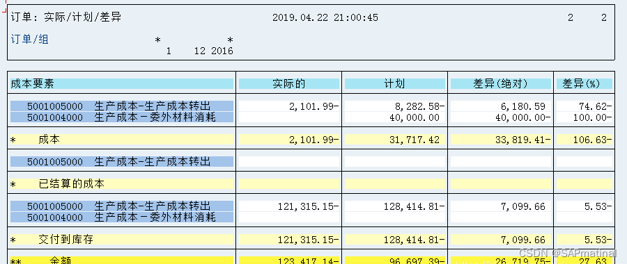Click the 2,101.99- actual in the 成本 subtotal row
This screenshot has width=627, height=264.
pos(314,140)
